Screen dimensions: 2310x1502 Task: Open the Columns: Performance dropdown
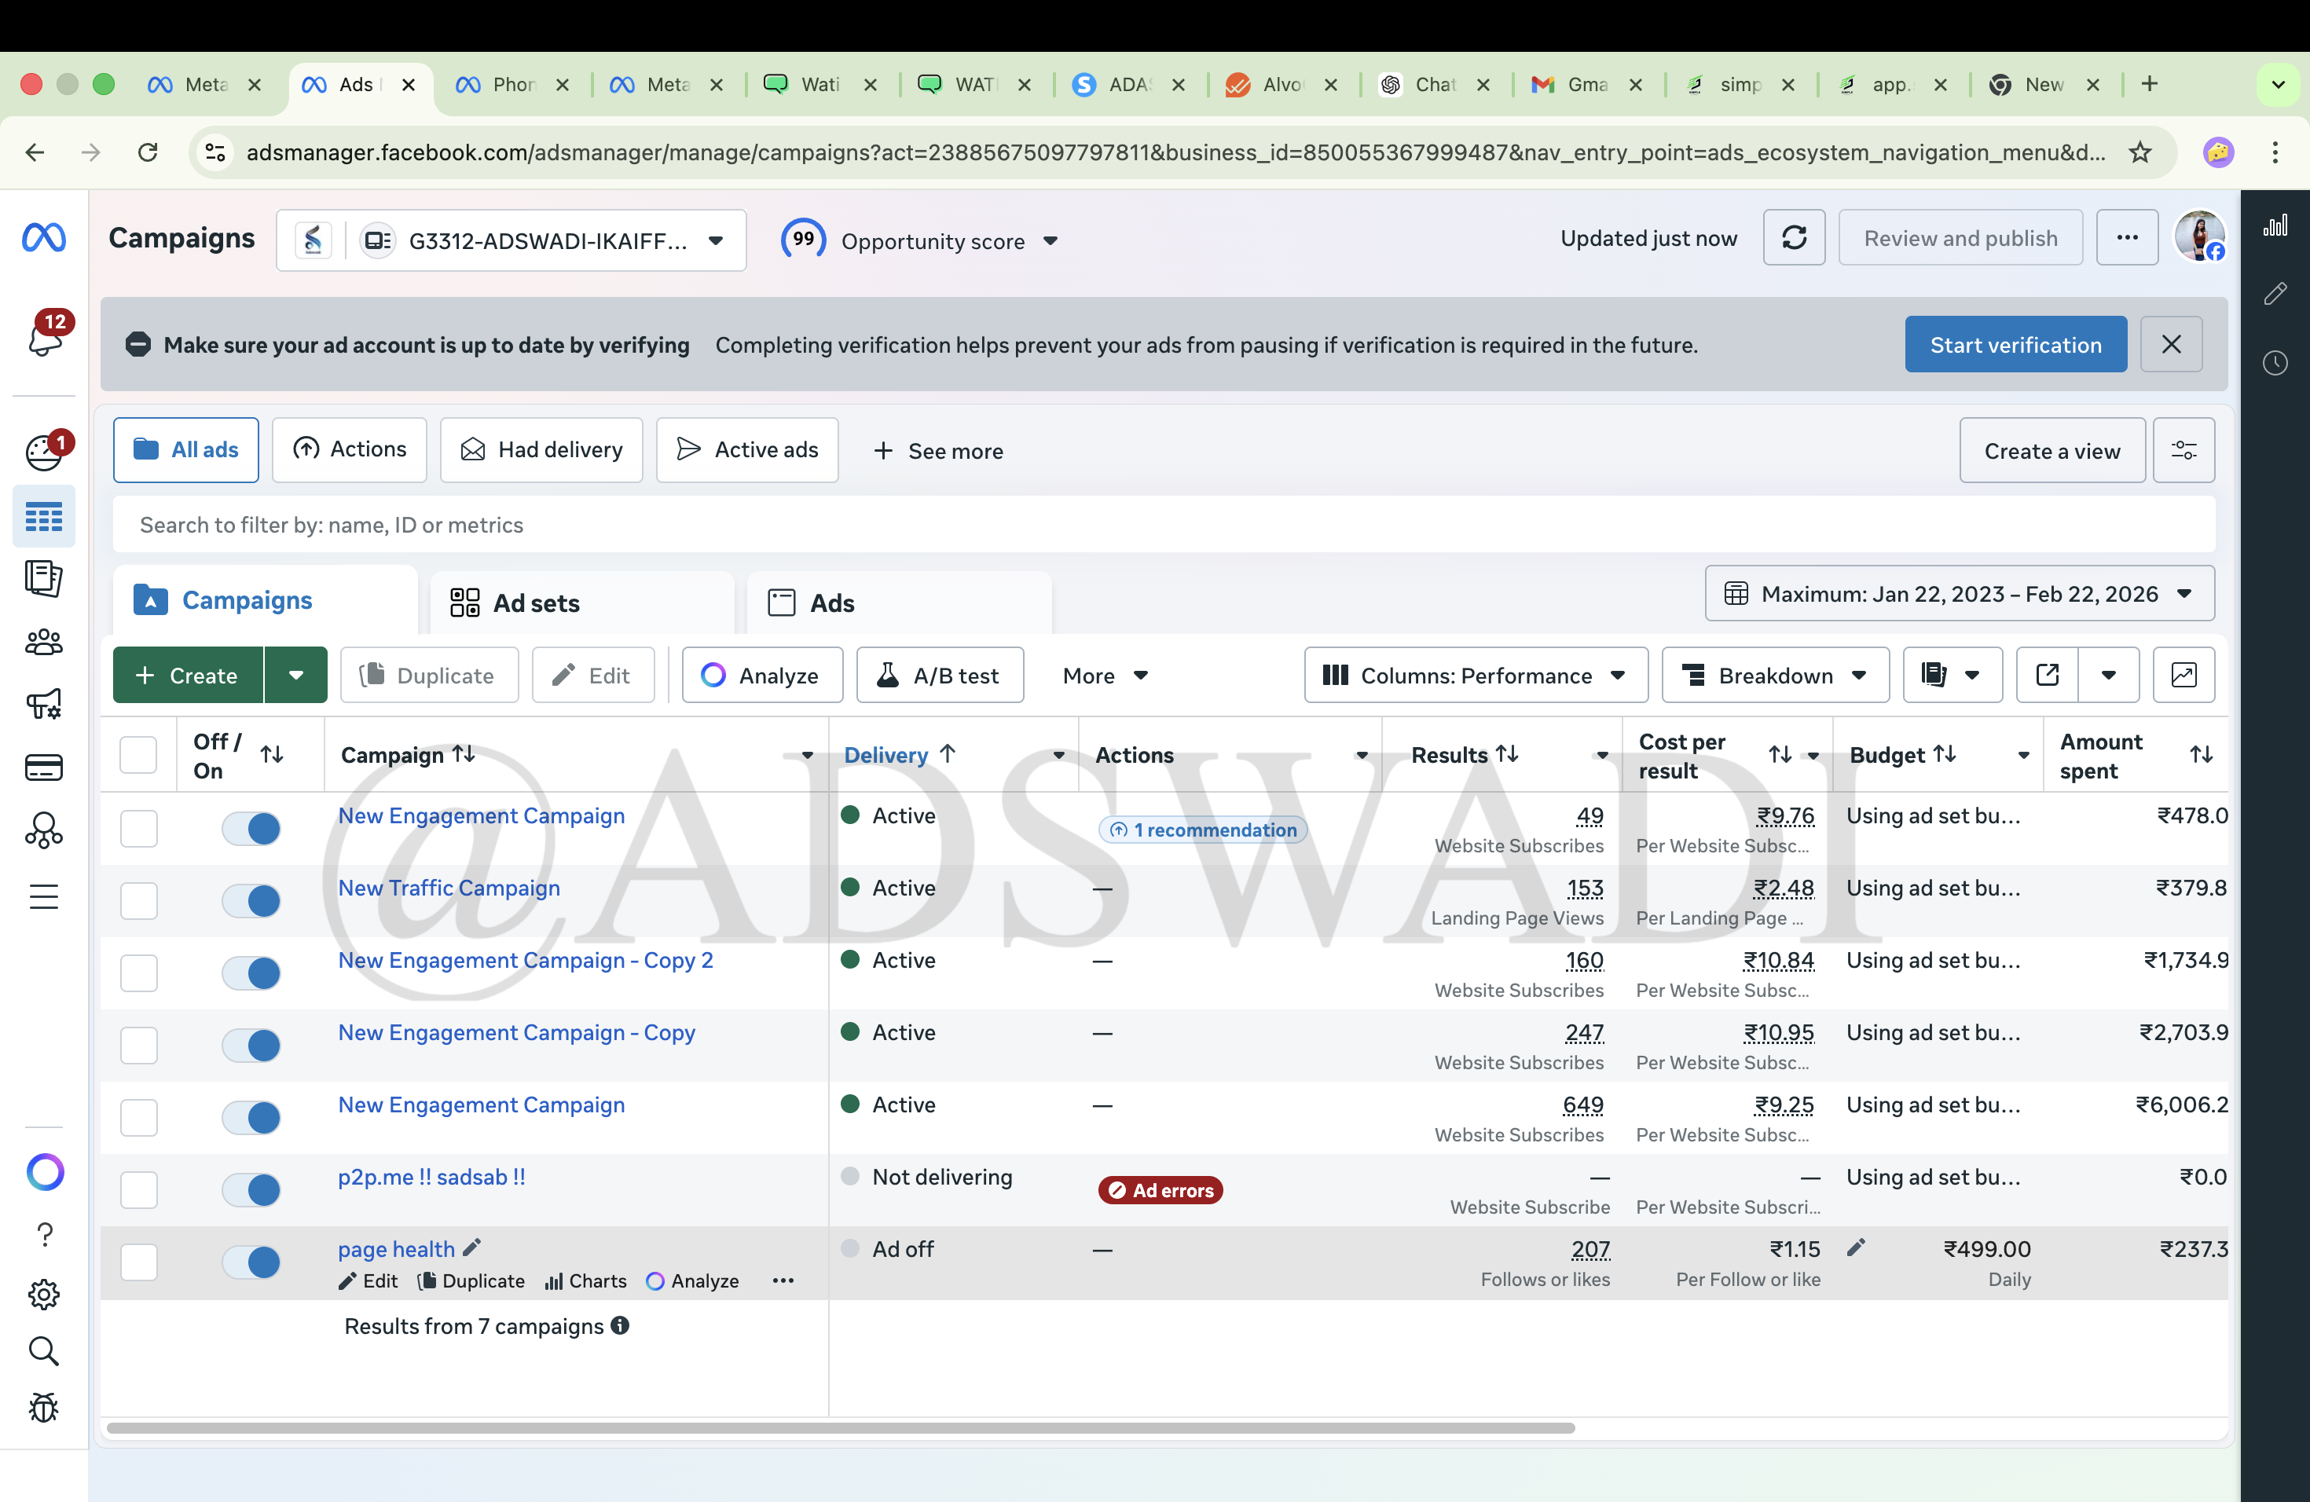pos(1474,674)
